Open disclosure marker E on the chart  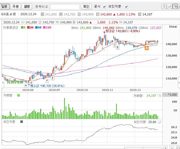point(52,78)
